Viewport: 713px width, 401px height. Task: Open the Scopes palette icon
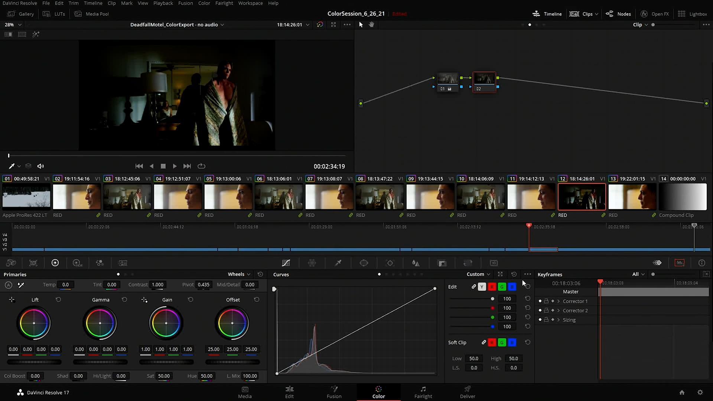click(680, 263)
